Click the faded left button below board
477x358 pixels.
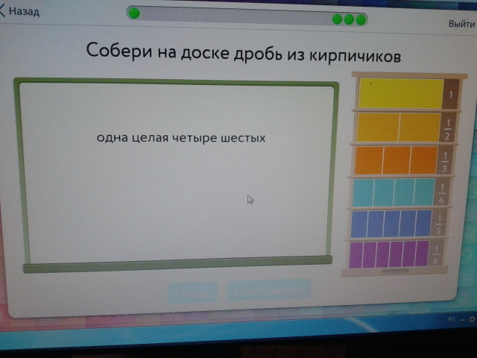tap(193, 292)
